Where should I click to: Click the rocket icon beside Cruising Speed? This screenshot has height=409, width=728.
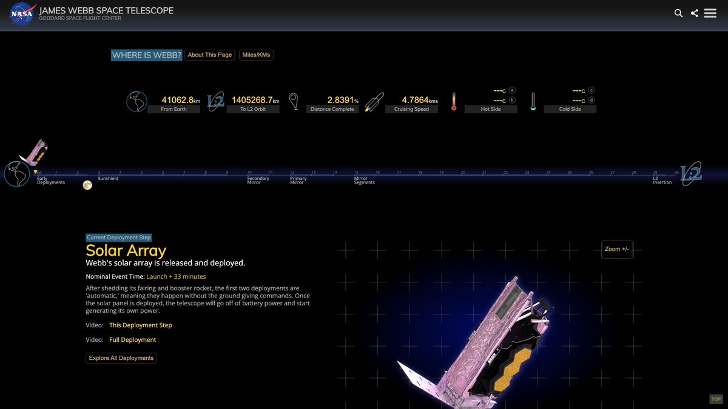click(375, 102)
